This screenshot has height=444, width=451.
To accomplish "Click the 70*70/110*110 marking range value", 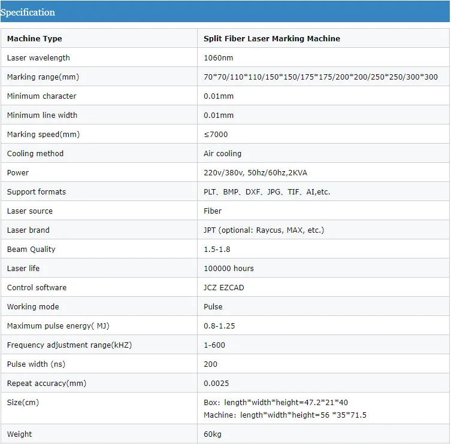I will click(x=320, y=77).
